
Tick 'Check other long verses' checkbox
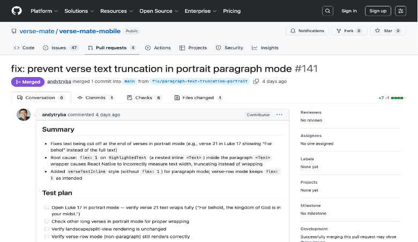(x=47, y=221)
